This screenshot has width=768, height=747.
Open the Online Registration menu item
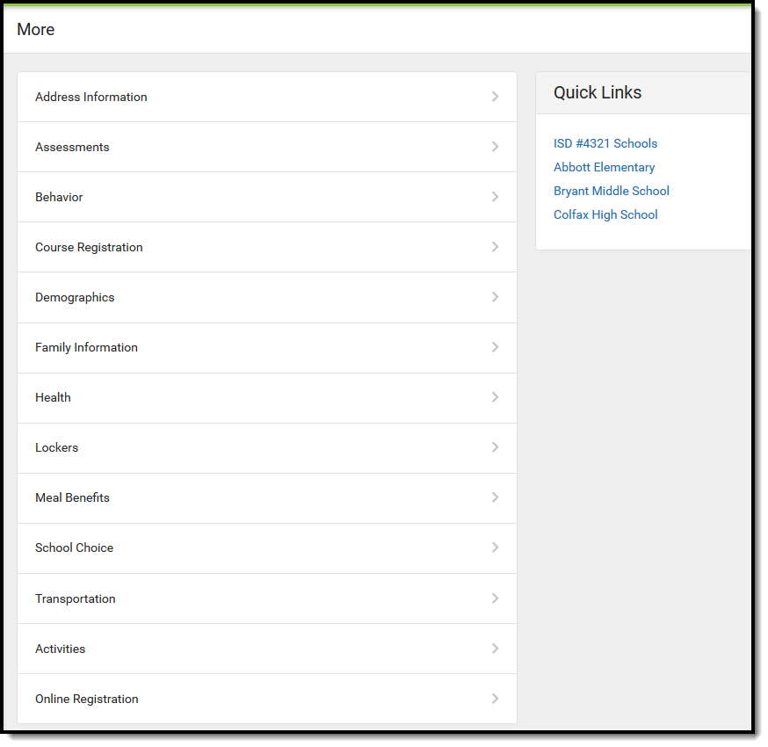tap(267, 699)
